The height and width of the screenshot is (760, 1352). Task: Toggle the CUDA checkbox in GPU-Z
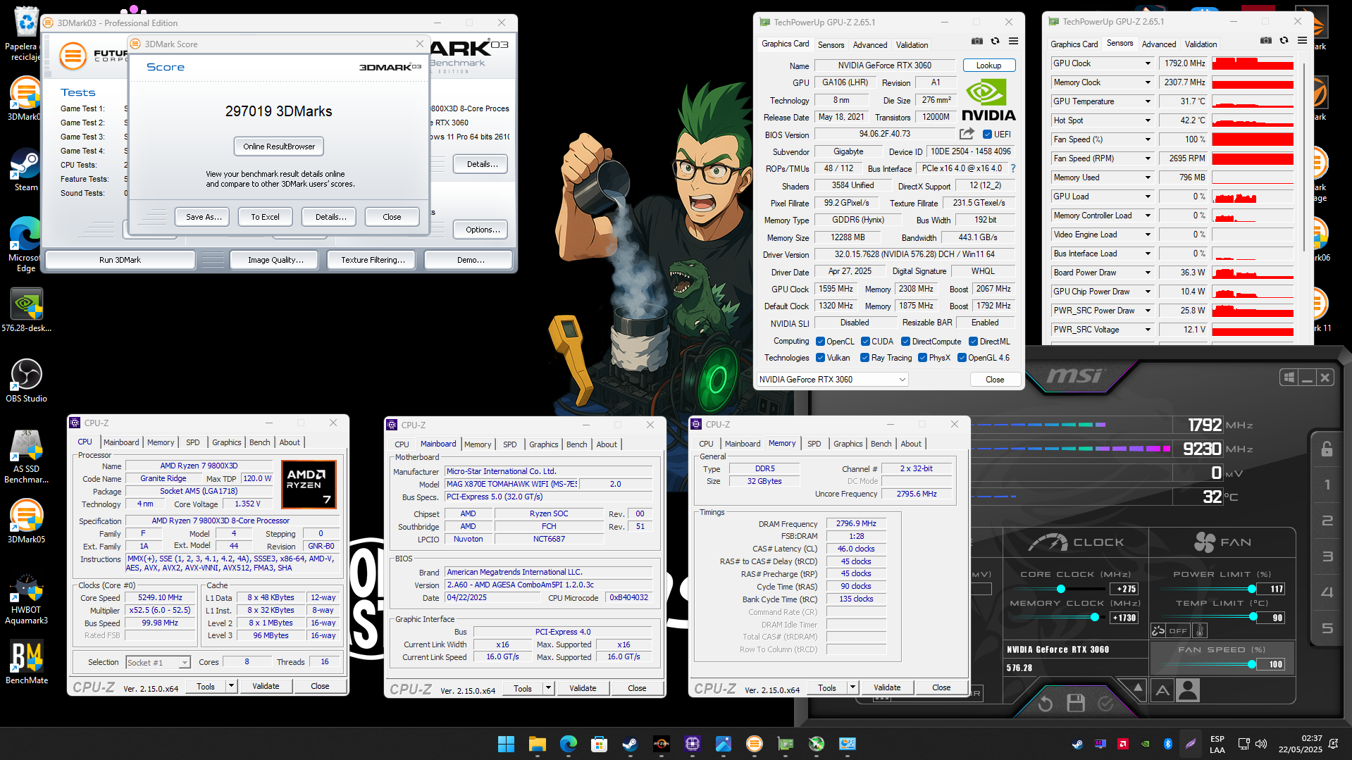[865, 342]
